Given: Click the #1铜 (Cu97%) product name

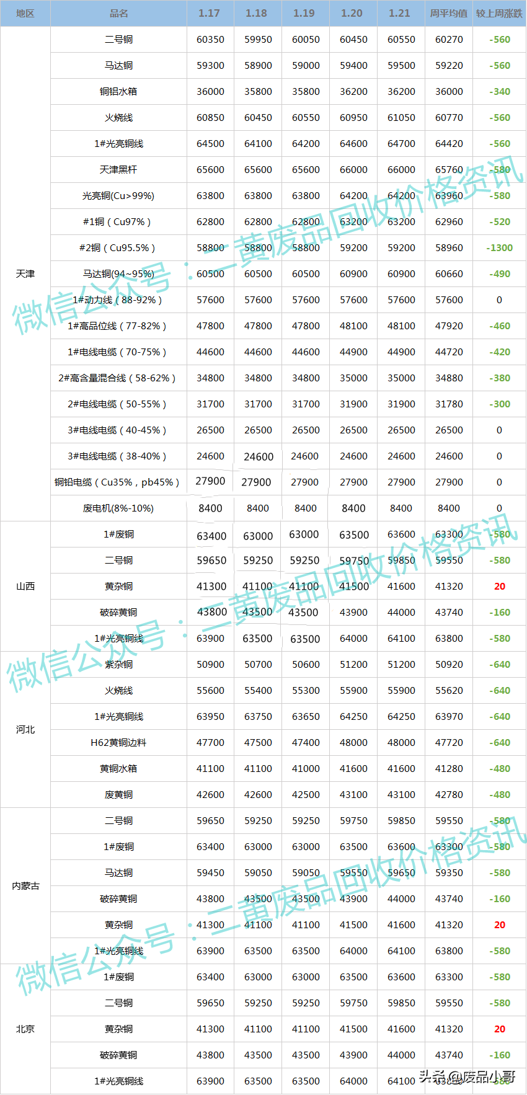Looking at the screenshot, I should point(118,221).
